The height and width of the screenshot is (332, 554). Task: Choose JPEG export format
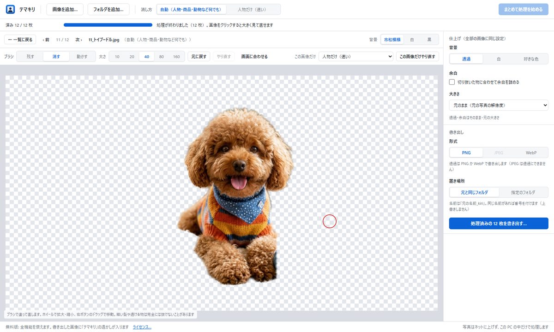(499, 153)
